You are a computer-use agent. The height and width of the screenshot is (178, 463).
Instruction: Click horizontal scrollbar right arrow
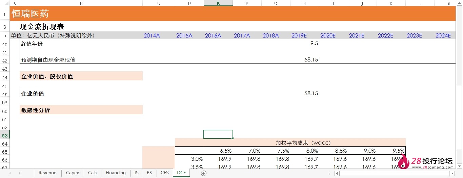click(x=452, y=173)
